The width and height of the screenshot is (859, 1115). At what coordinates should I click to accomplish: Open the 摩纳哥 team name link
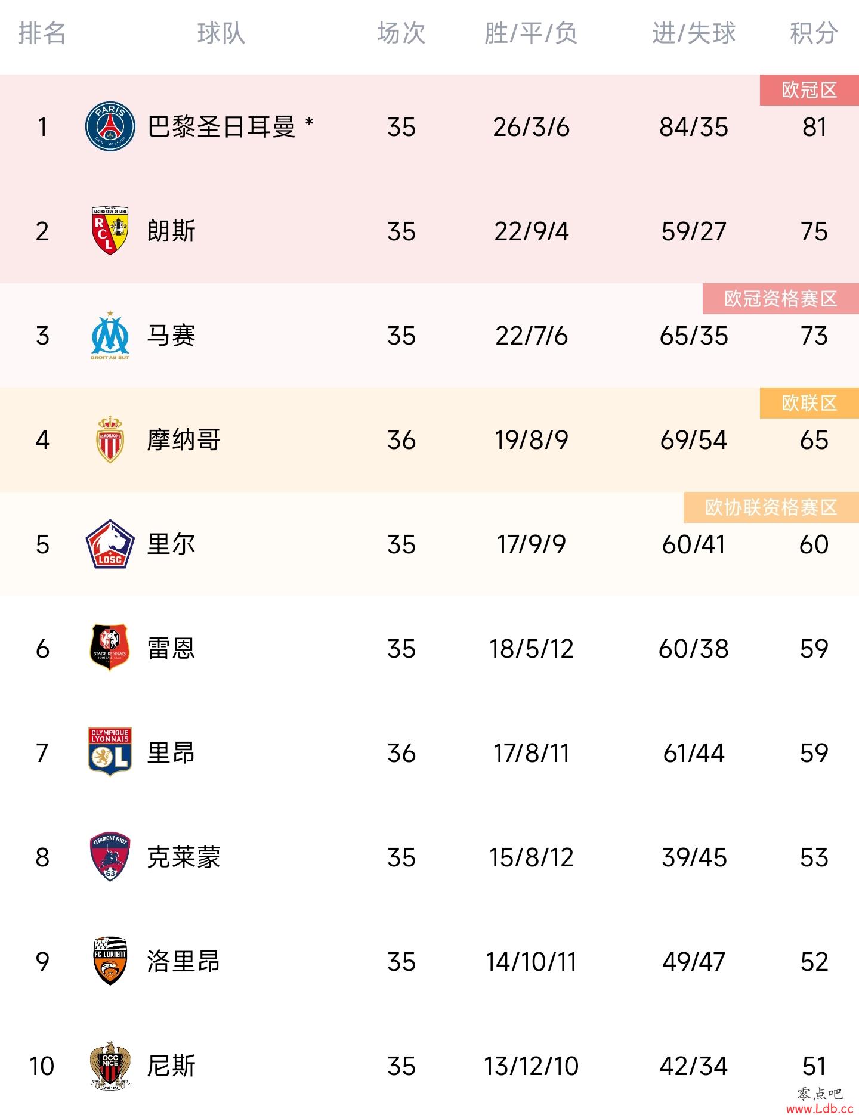[184, 439]
